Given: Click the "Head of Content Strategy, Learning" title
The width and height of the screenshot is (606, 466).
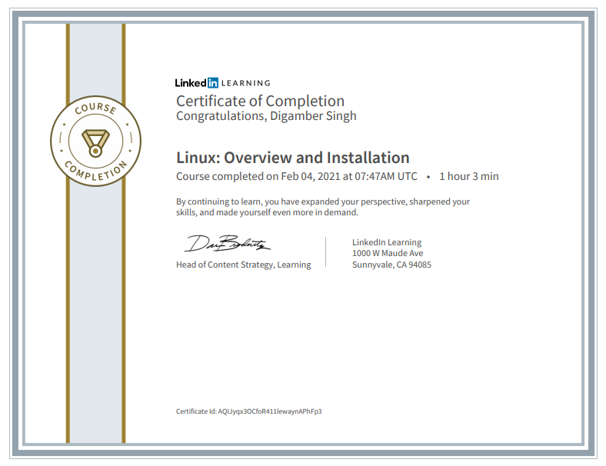Looking at the screenshot, I should 243,265.
